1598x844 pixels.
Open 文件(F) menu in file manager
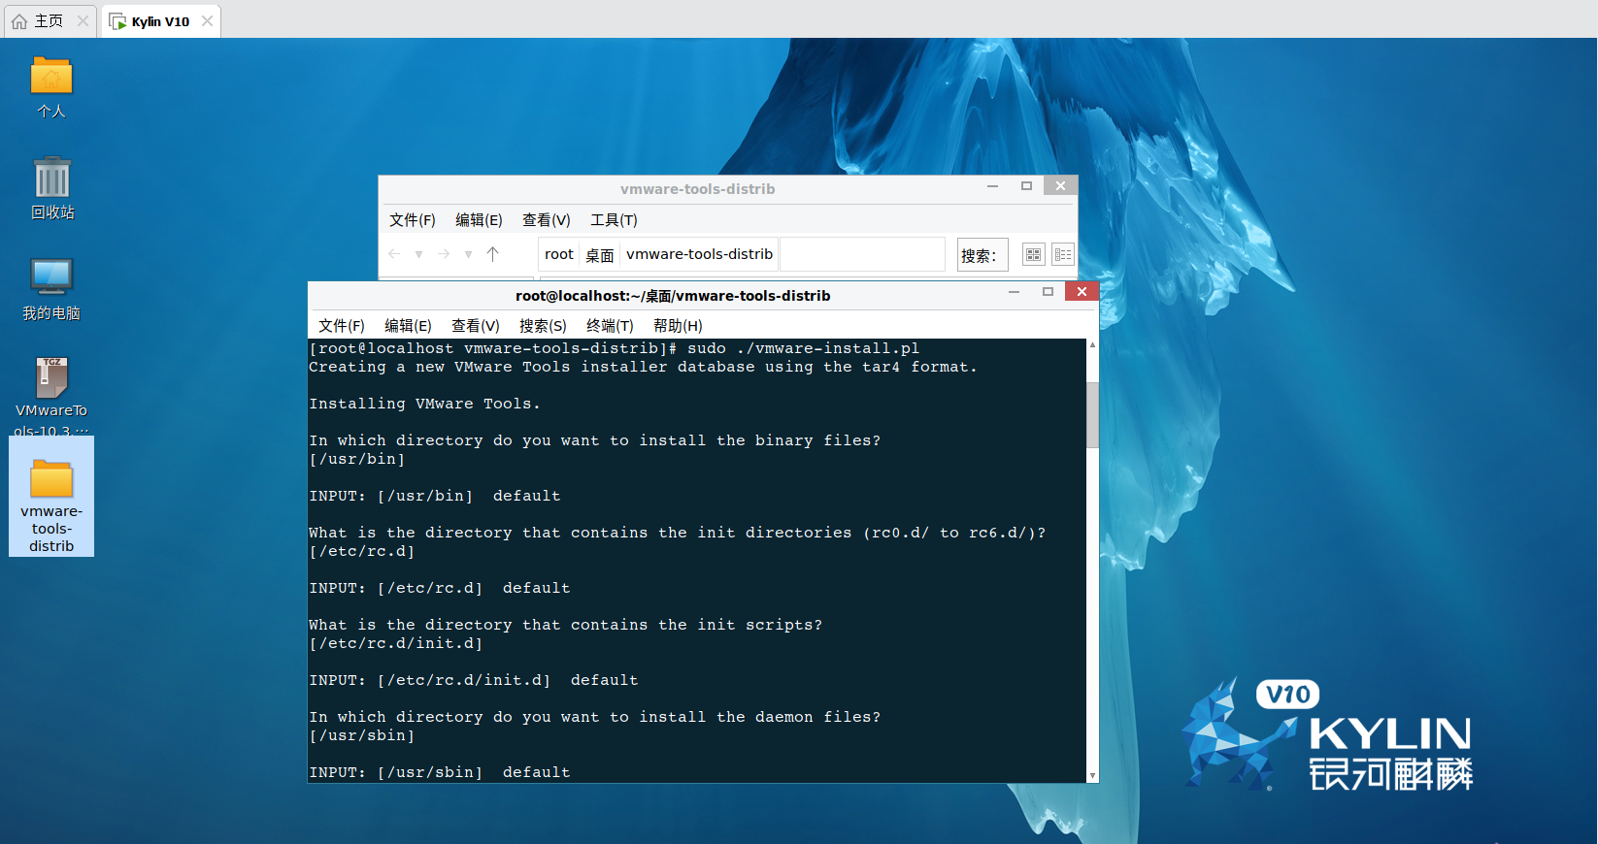point(413,220)
